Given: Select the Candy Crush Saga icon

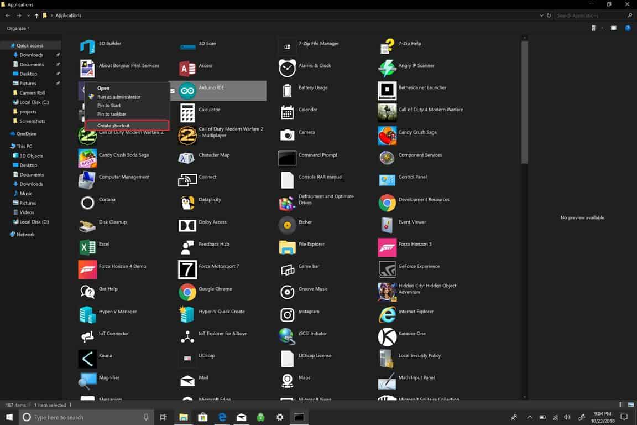Looking at the screenshot, I should click(387, 135).
